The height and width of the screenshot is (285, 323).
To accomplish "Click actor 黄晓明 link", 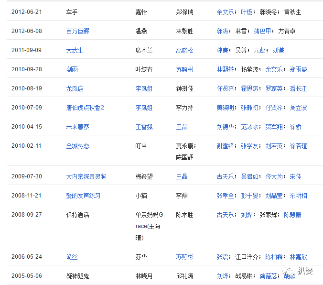I will [x=225, y=108].
